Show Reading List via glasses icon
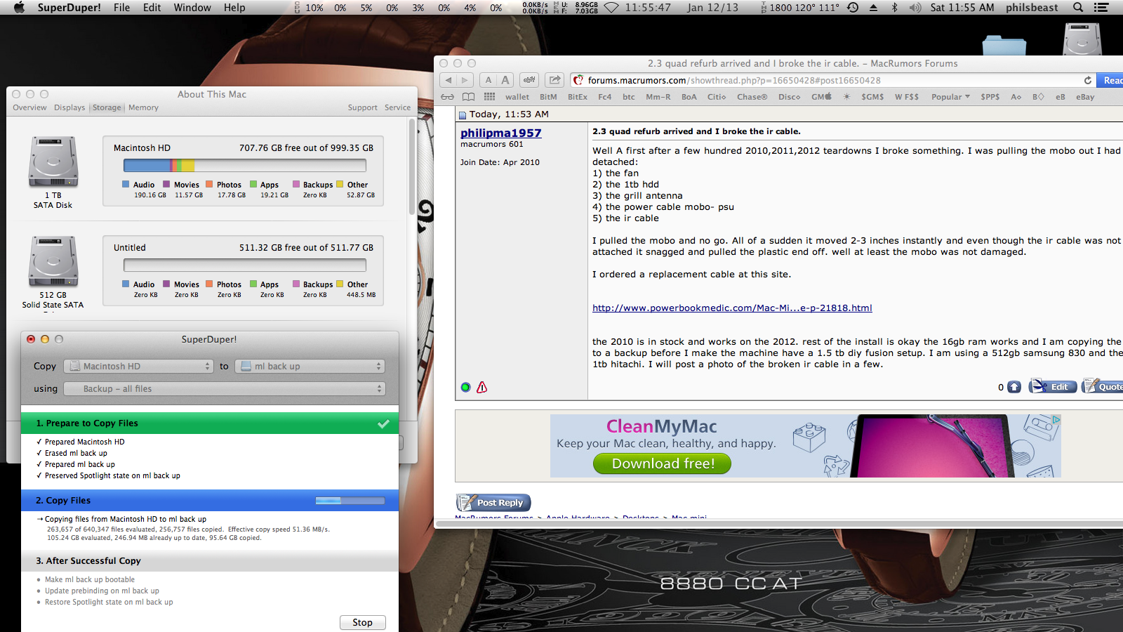The image size is (1123, 632). [448, 97]
